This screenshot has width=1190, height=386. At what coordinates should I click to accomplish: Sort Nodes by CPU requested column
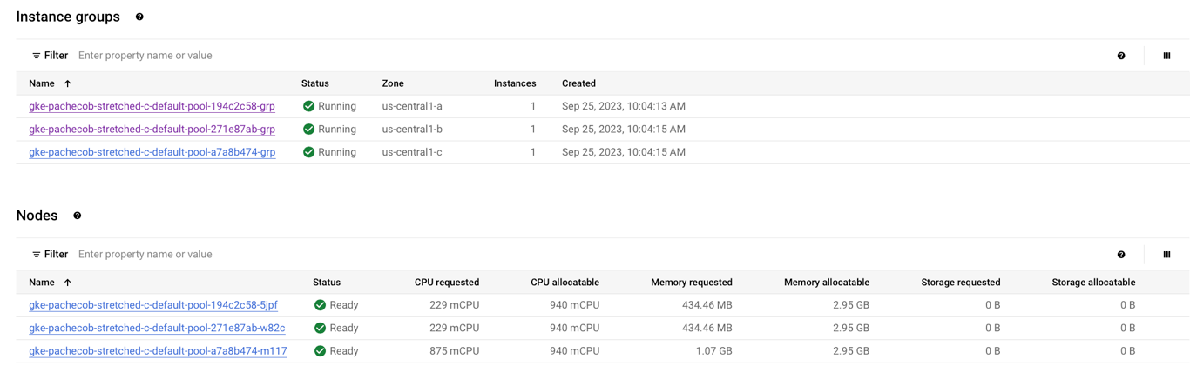pos(447,283)
